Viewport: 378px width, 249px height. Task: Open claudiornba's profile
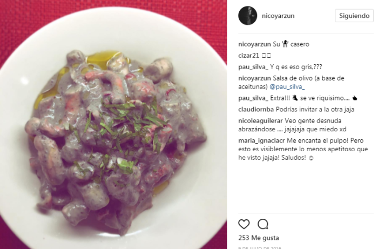[256, 110]
